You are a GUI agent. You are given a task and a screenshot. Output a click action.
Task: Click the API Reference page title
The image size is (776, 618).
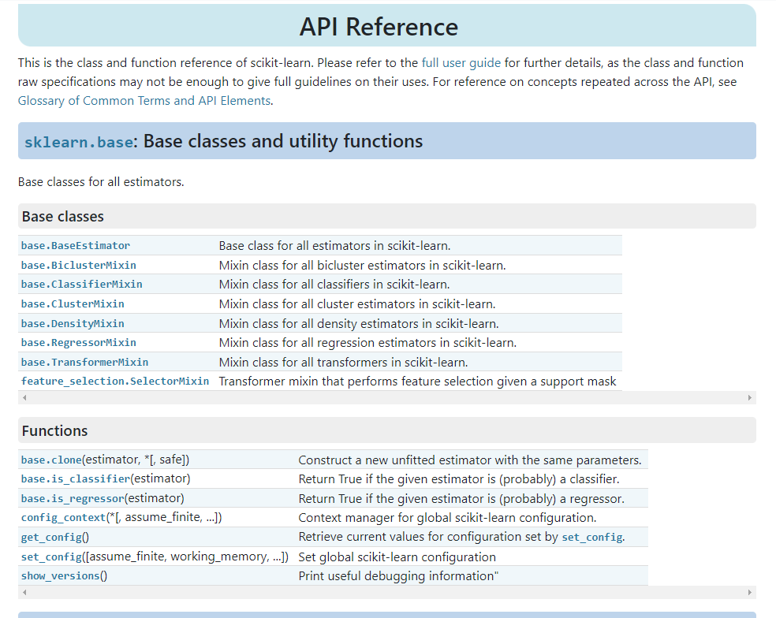coord(379,27)
